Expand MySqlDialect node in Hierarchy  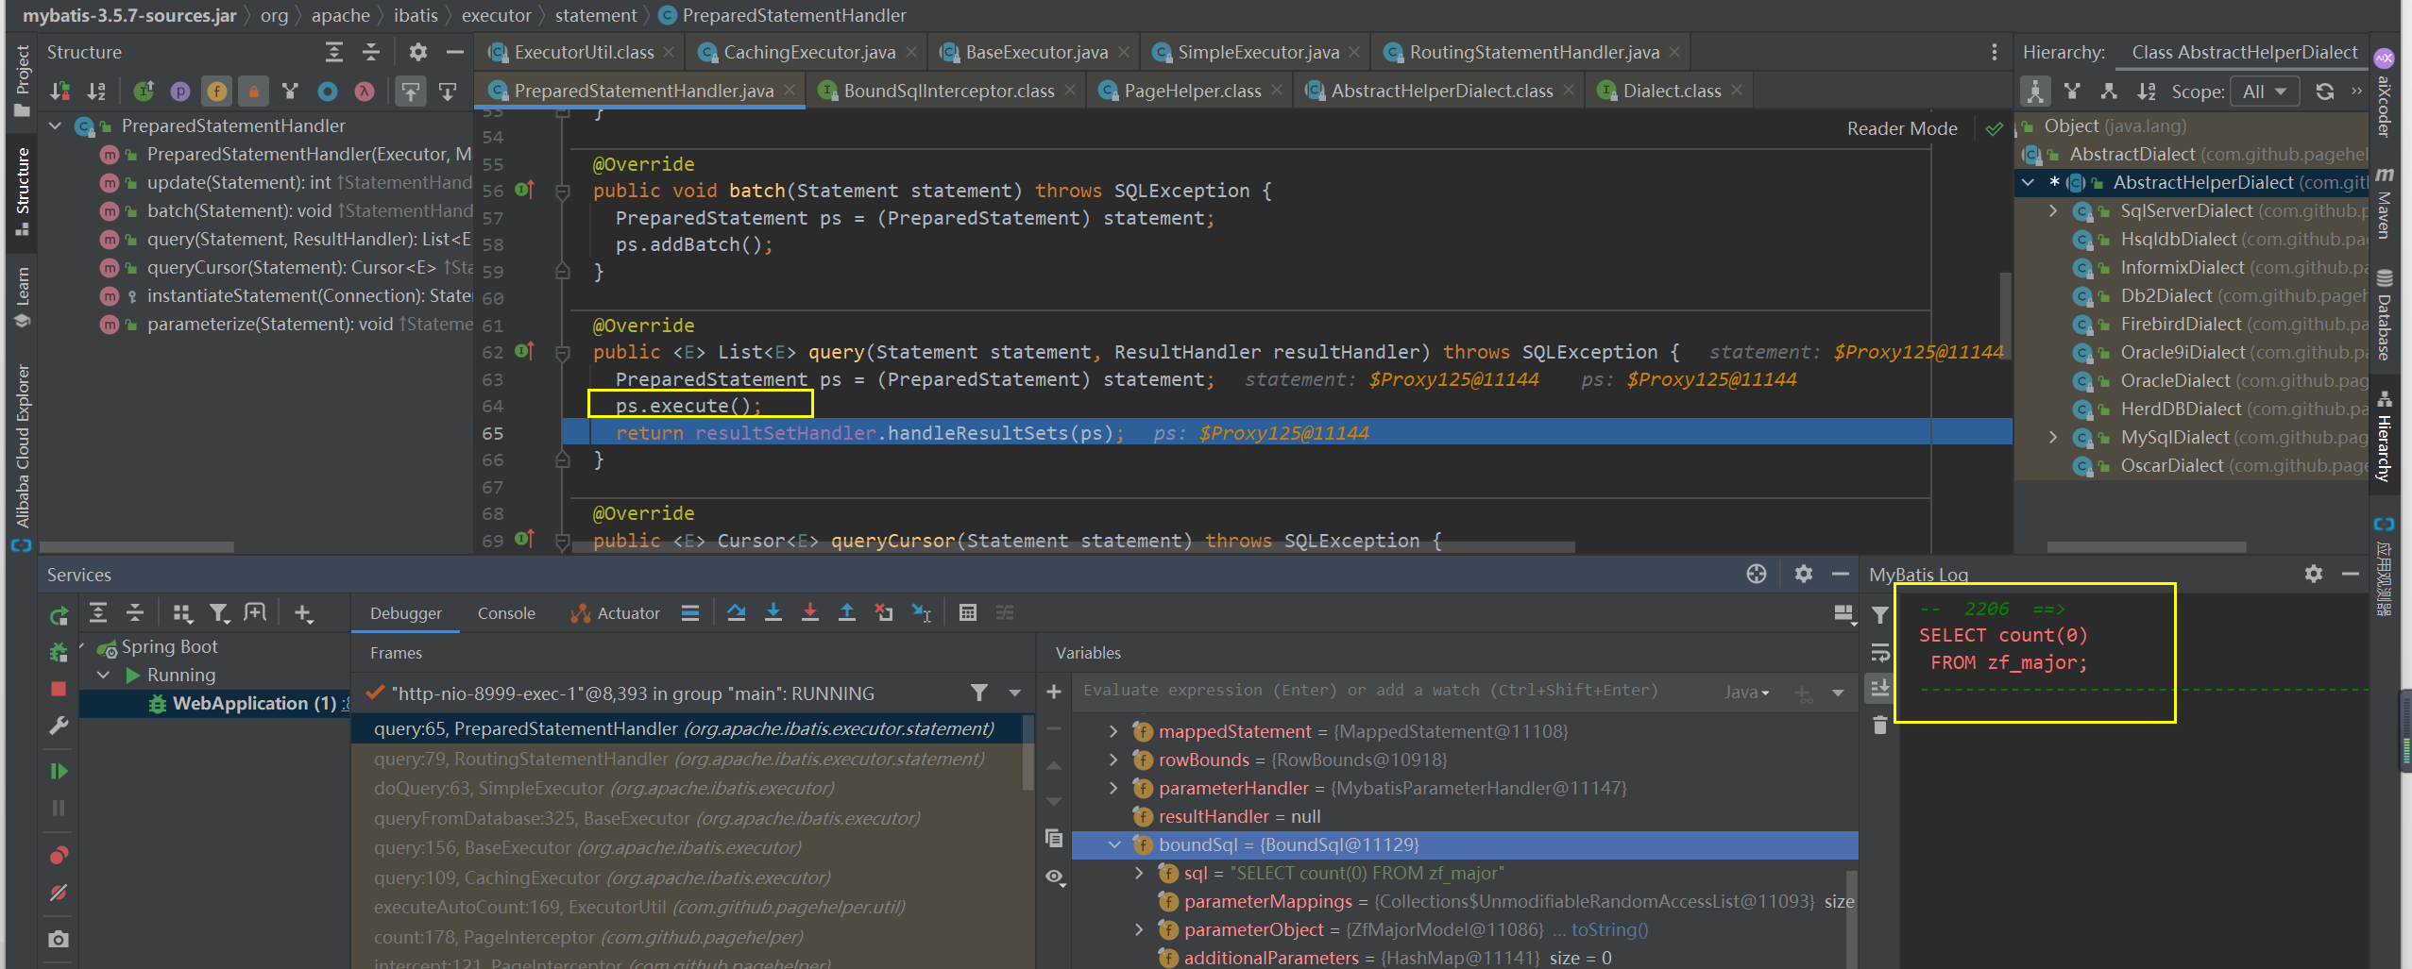[2053, 438]
